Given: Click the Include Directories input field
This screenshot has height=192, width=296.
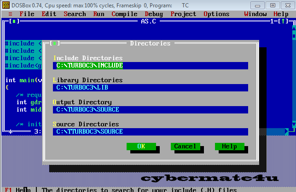Looking at the screenshot, I should coord(151,66).
